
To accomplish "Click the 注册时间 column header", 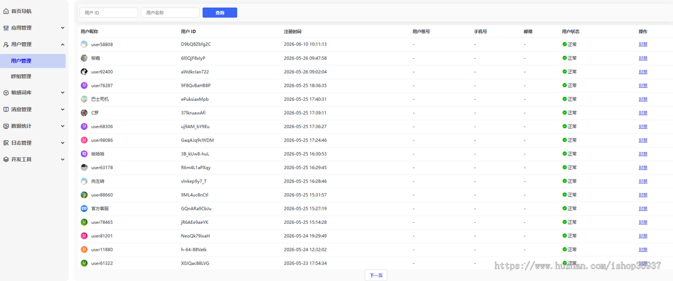I will tap(293, 32).
